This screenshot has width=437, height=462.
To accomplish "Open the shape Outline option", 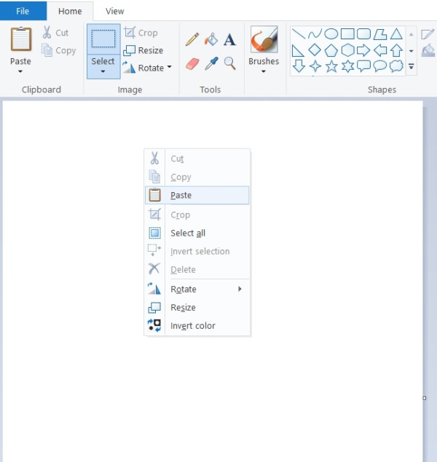I will click(x=428, y=34).
